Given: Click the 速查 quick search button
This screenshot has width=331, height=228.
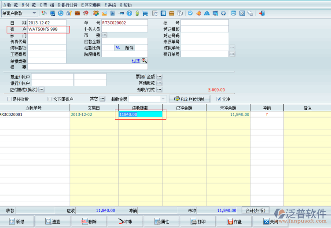Looking at the screenshot, I should pyautogui.click(x=52, y=221).
